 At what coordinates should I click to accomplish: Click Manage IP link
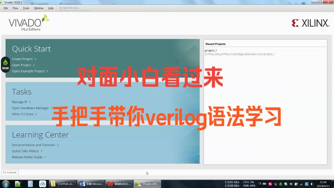21,102
